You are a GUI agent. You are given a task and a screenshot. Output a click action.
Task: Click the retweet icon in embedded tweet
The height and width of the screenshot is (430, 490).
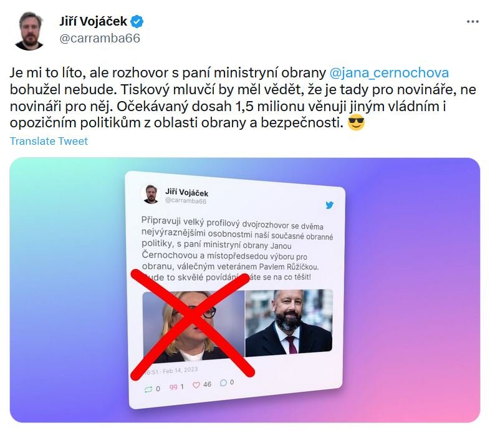pos(148,389)
